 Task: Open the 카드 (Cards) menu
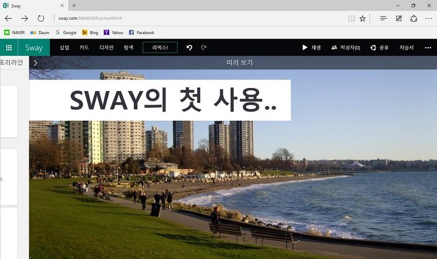click(84, 48)
